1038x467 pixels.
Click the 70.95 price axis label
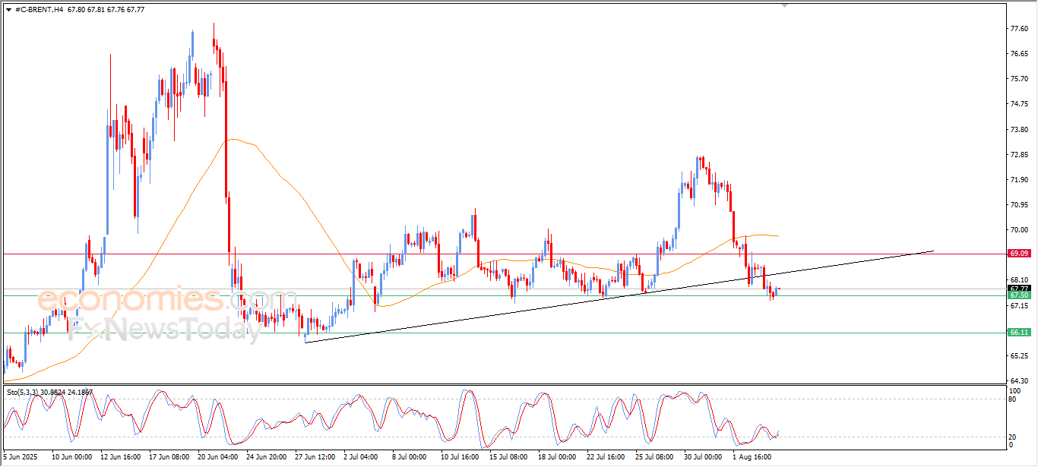point(1019,205)
